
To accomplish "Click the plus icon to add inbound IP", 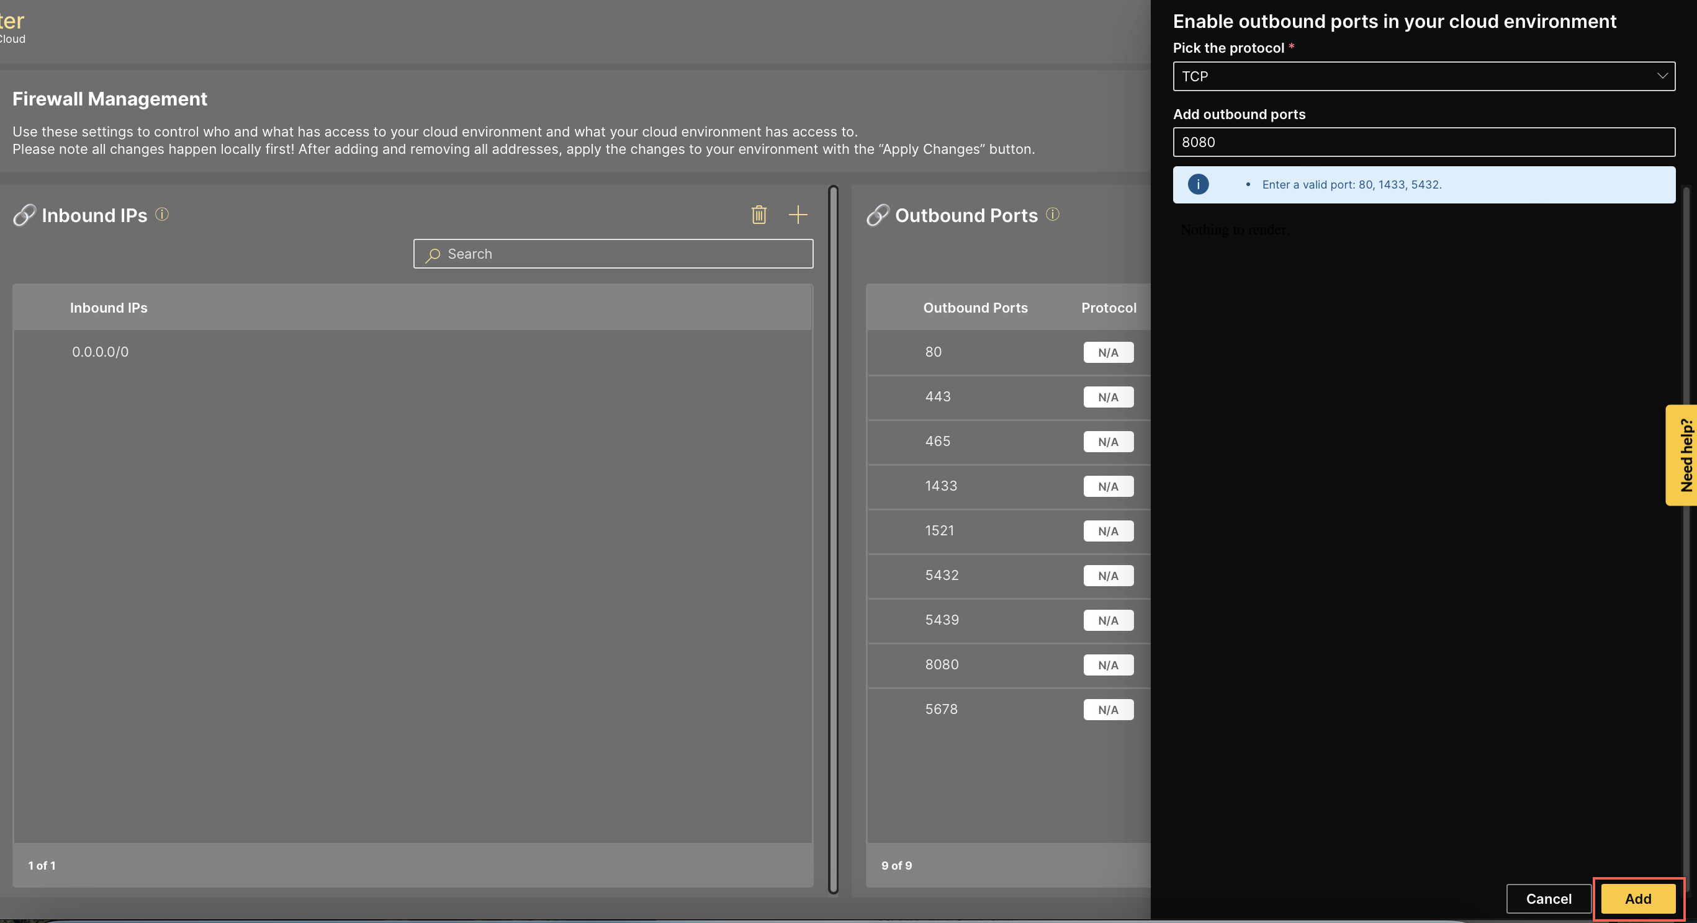I will coord(798,215).
